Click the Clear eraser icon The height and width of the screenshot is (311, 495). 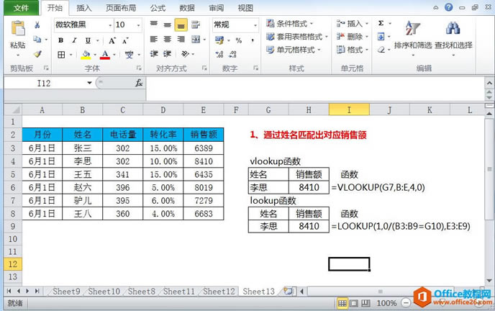[381, 50]
